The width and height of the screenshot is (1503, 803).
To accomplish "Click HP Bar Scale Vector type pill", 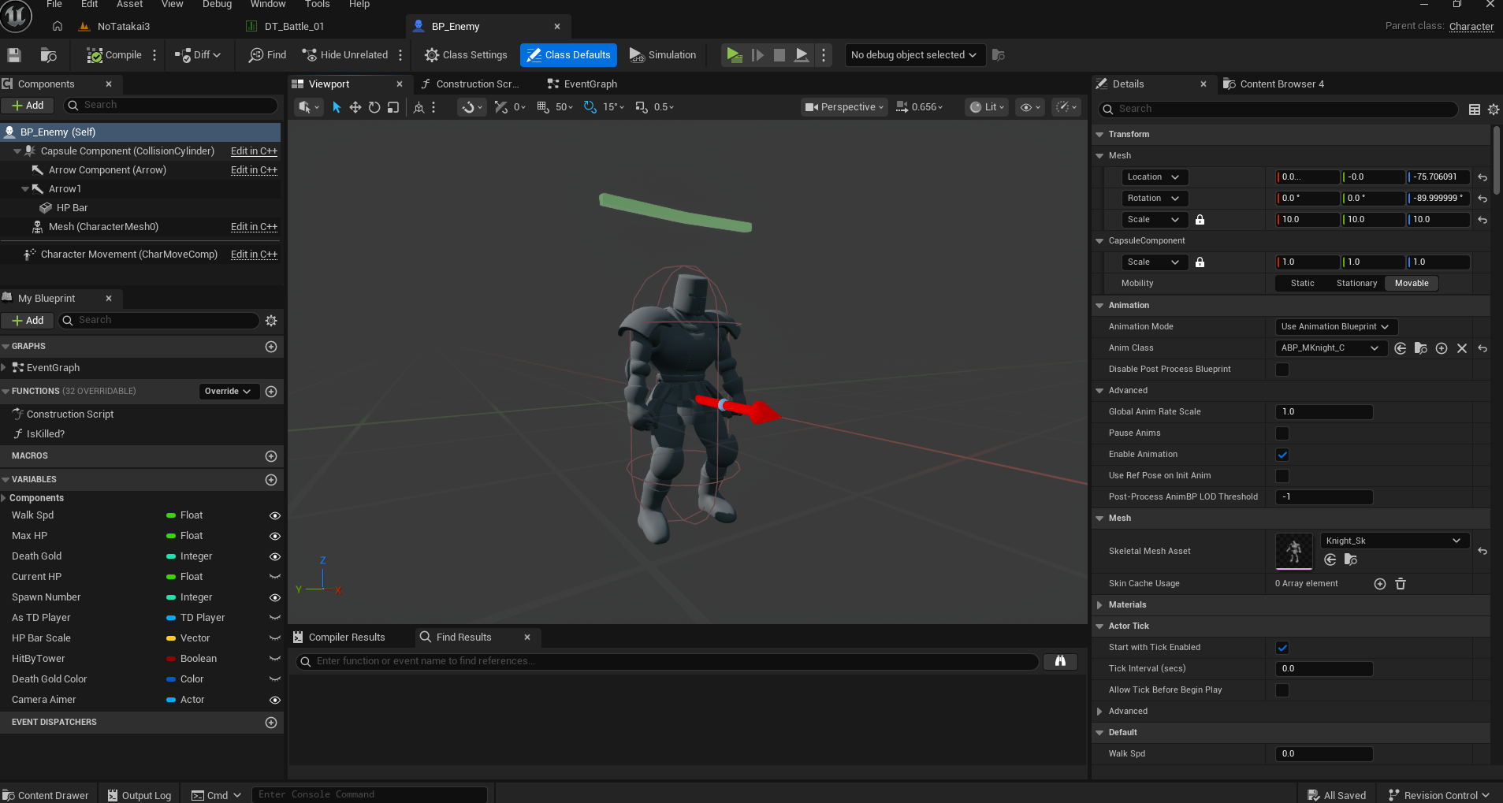I will pos(171,638).
